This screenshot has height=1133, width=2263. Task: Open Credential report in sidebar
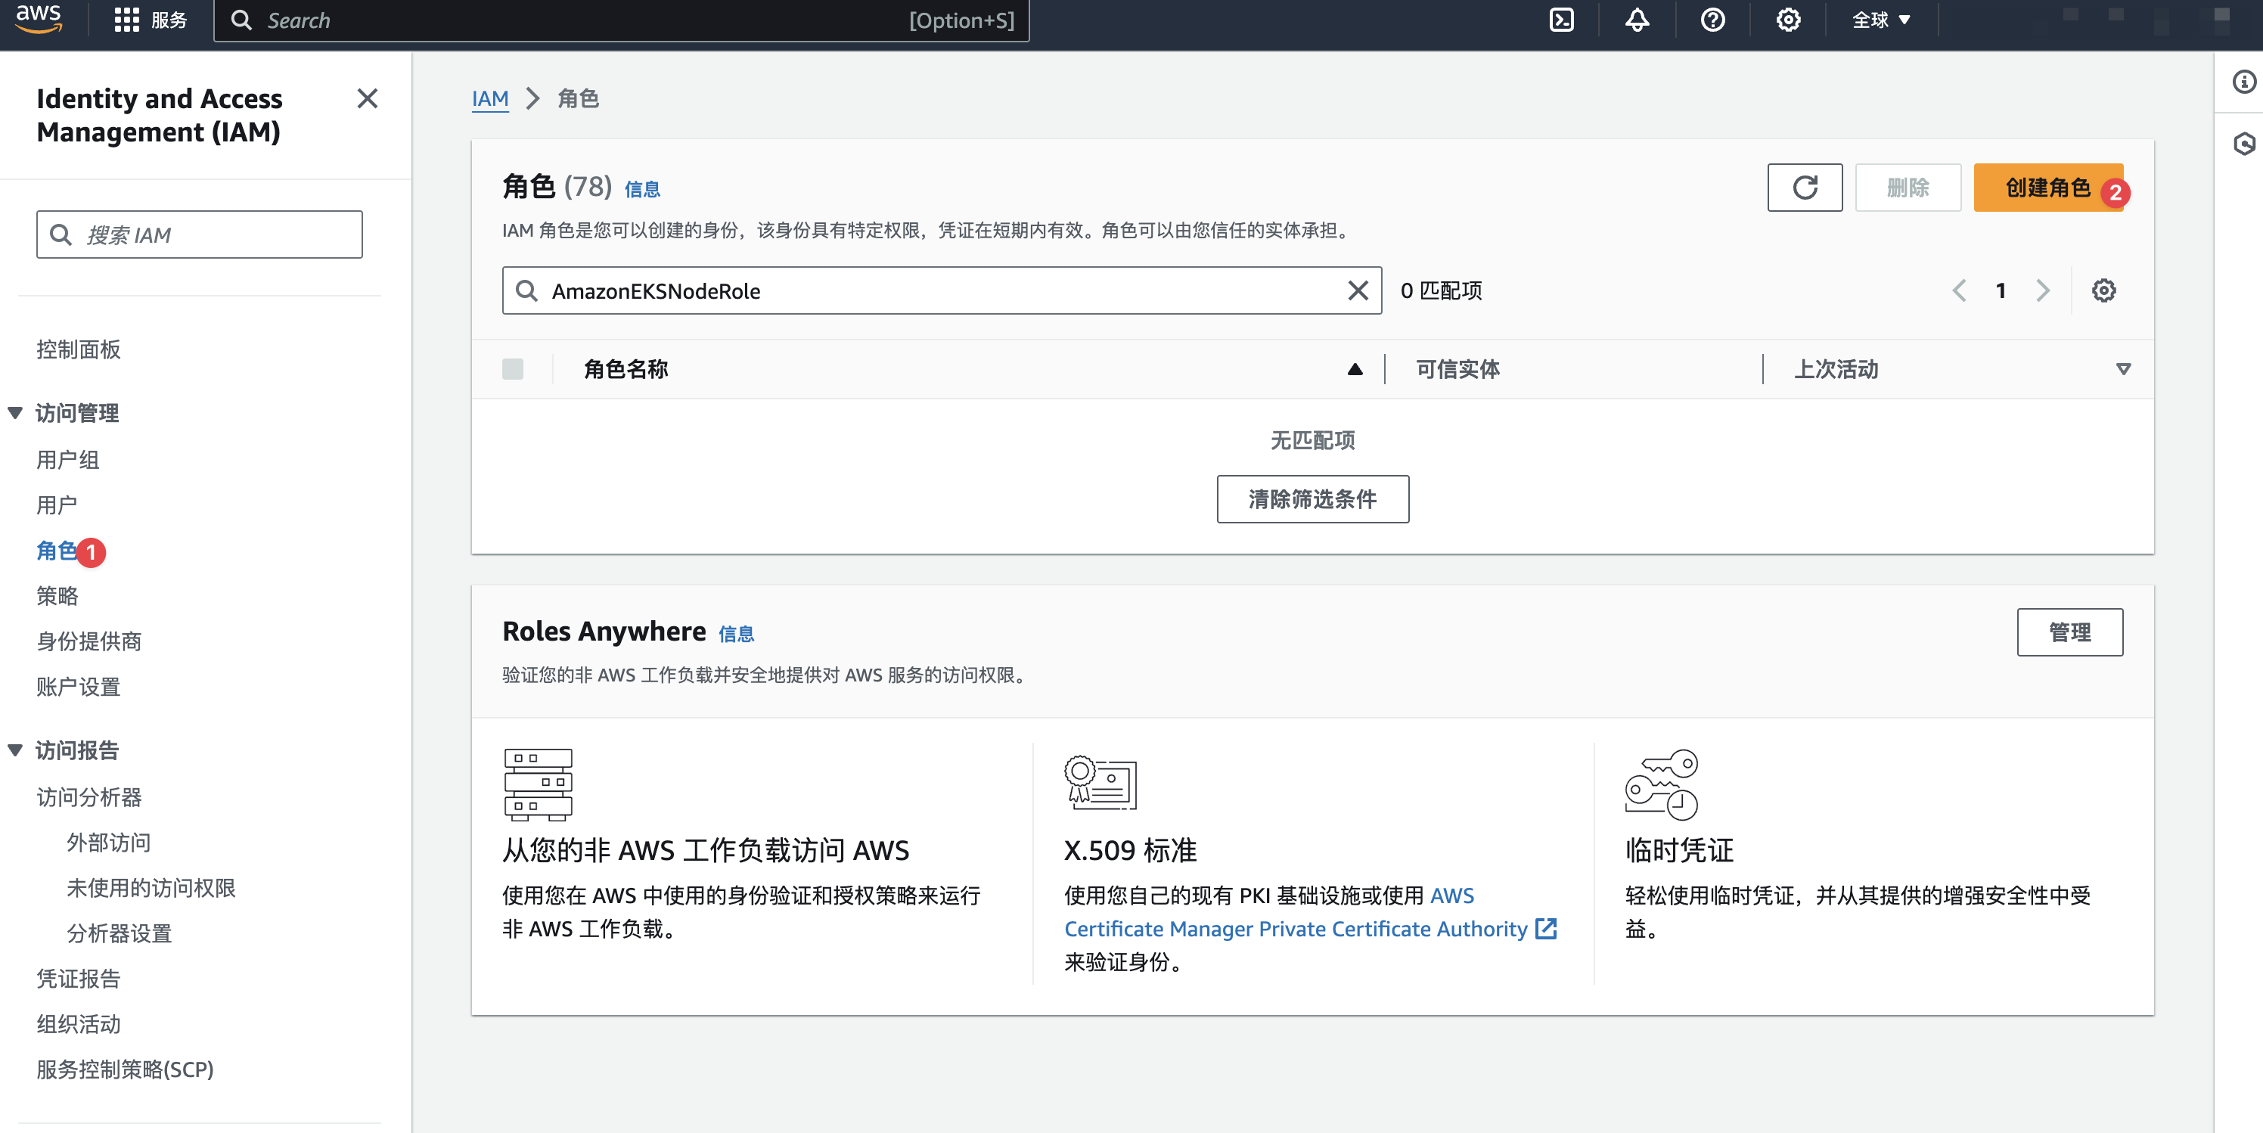click(x=78, y=979)
